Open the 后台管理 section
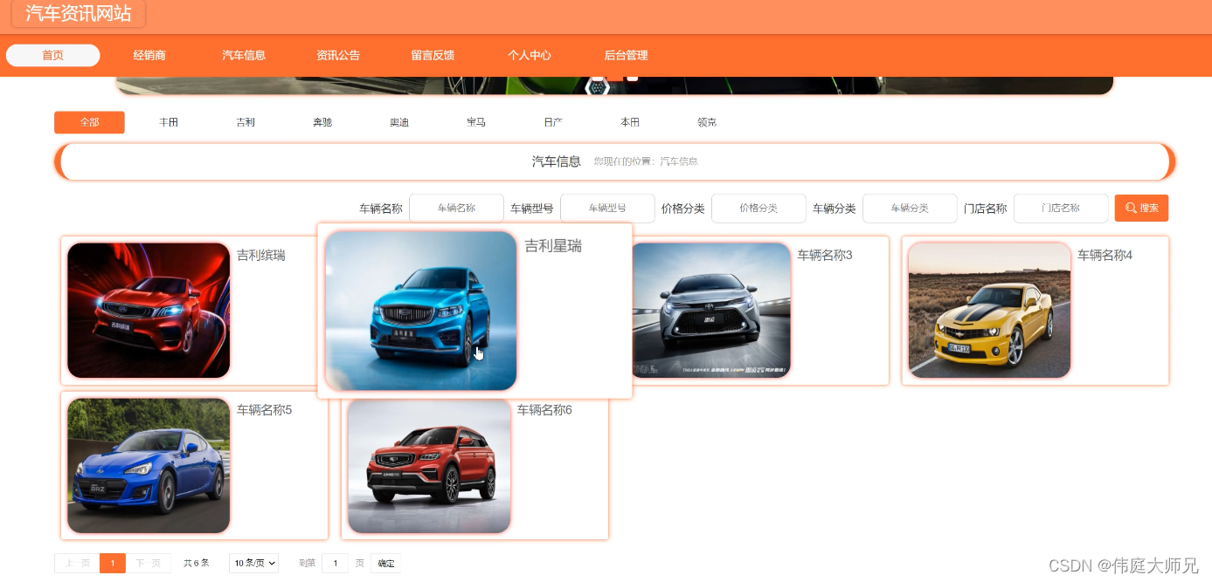The image size is (1212, 582). click(626, 55)
